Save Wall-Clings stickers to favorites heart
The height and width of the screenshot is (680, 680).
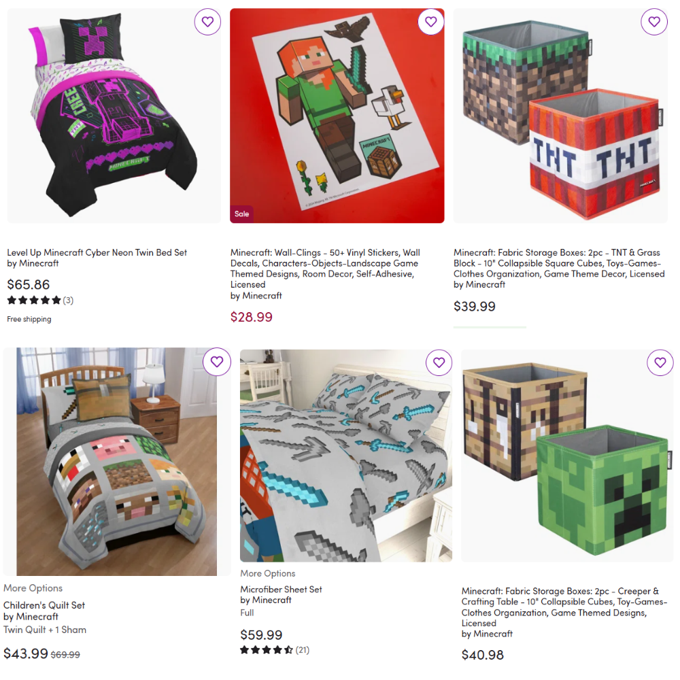[430, 22]
